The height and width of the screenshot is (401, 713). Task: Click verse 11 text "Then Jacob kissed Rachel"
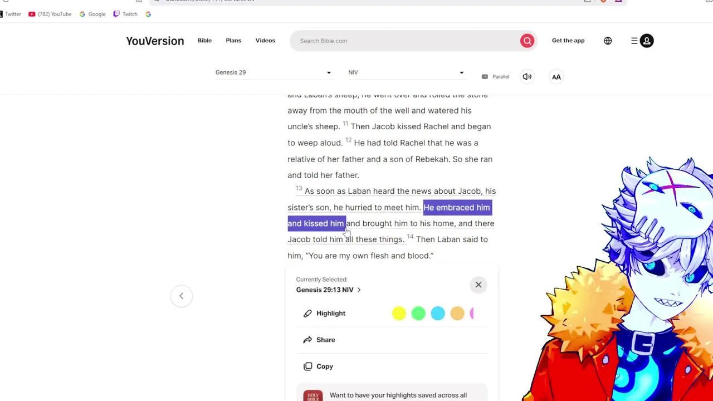pos(400,126)
